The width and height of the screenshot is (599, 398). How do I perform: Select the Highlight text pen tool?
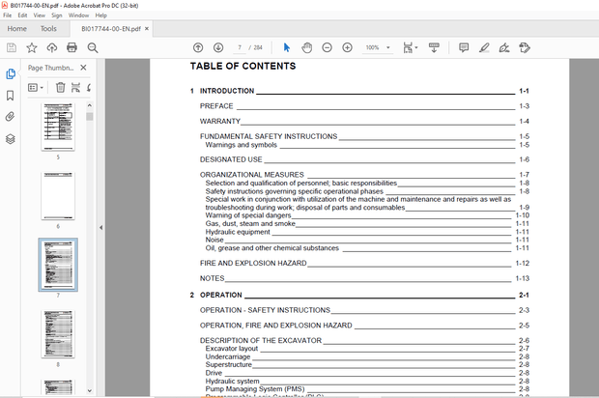(x=484, y=47)
